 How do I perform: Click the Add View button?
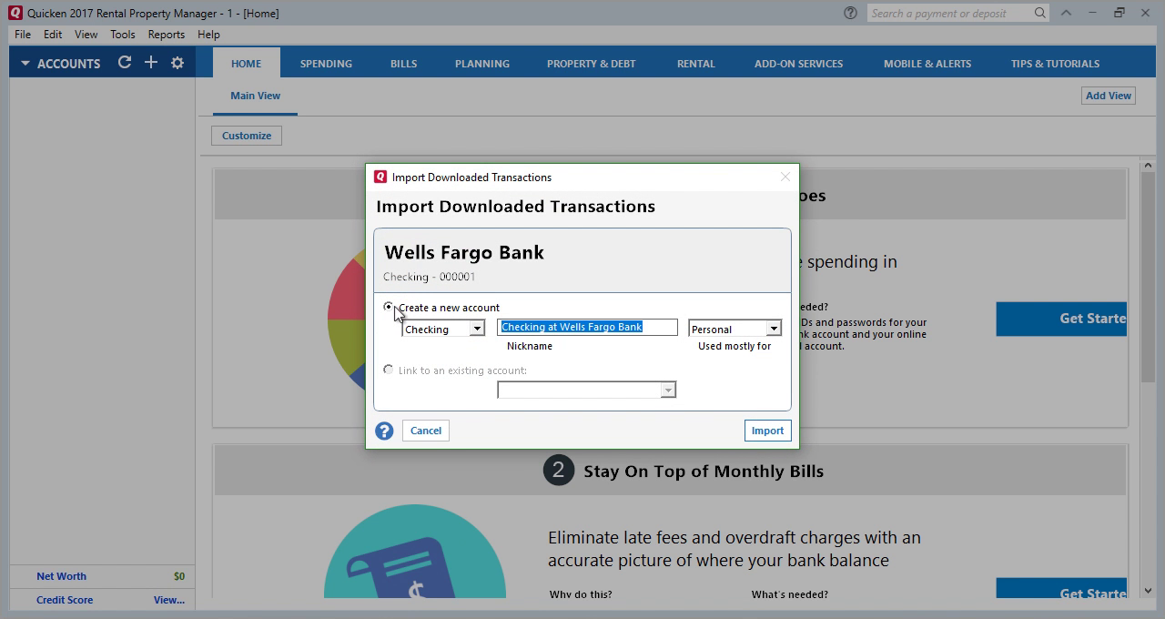coord(1109,95)
